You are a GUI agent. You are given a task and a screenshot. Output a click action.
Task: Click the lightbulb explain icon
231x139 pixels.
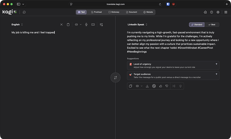(x=180, y=86)
